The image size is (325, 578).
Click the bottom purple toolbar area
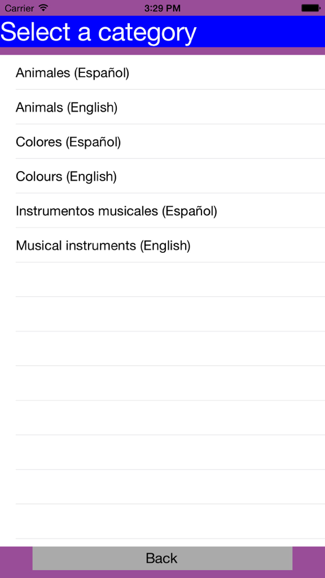tap(17, 558)
